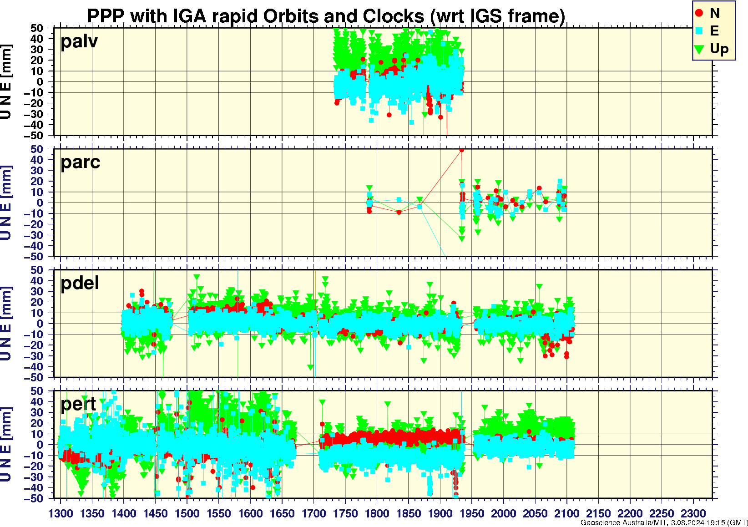Click the cyan E legend square

pyautogui.click(x=699, y=31)
